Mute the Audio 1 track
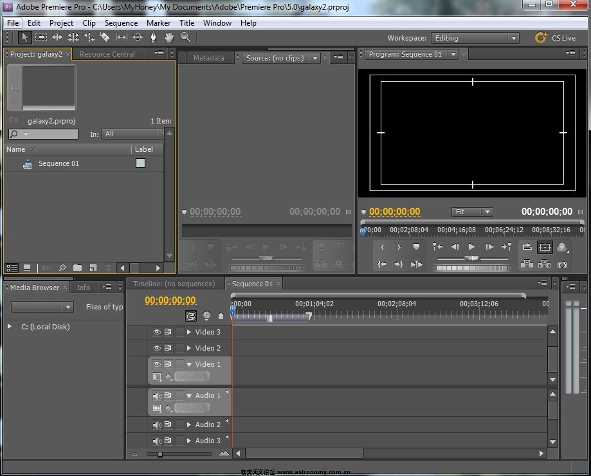591x476 pixels. 156,396
